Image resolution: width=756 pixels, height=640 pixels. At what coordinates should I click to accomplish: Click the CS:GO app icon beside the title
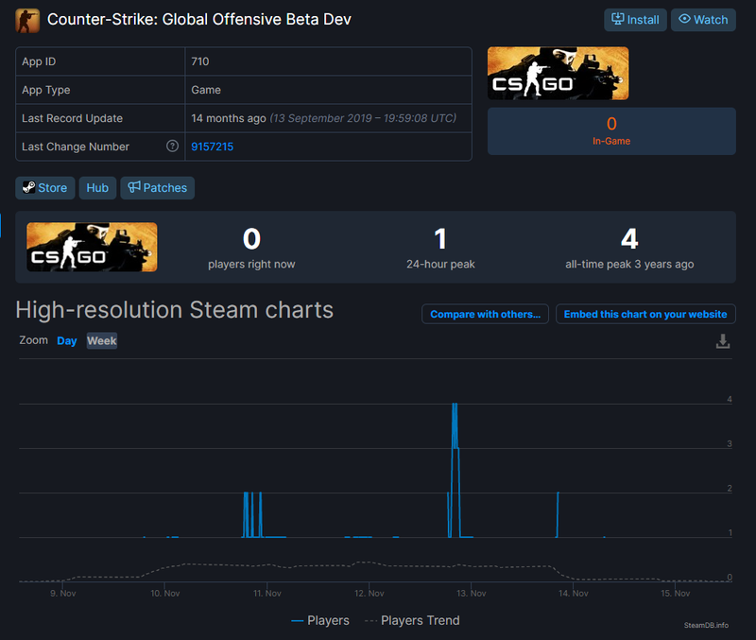(27, 20)
